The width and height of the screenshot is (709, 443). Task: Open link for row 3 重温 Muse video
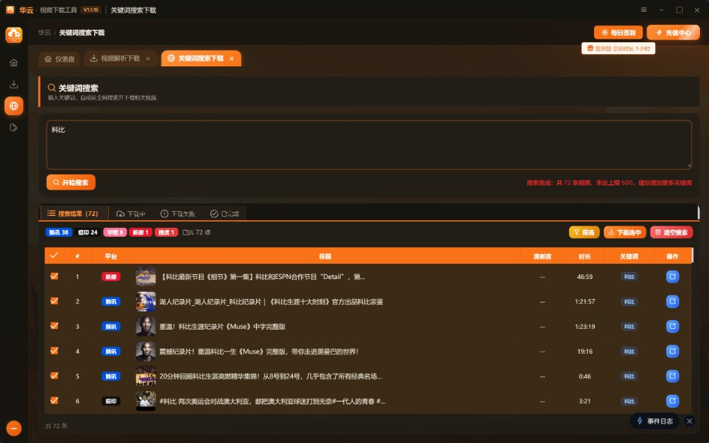point(672,327)
